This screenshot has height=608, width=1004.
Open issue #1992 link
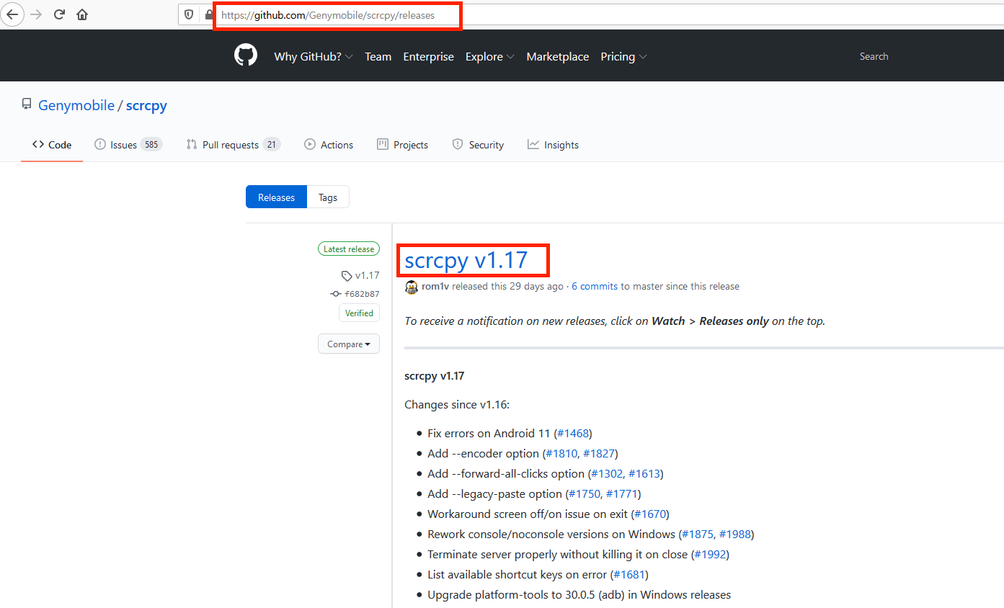710,555
